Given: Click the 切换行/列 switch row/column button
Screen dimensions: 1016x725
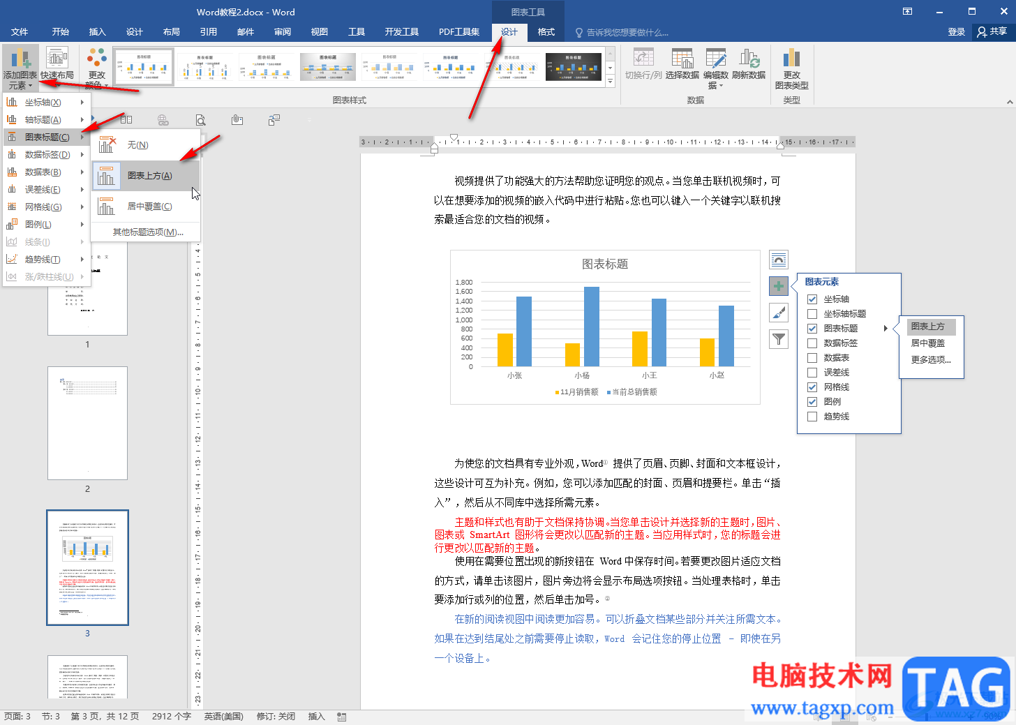Looking at the screenshot, I should (x=643, y=63).
